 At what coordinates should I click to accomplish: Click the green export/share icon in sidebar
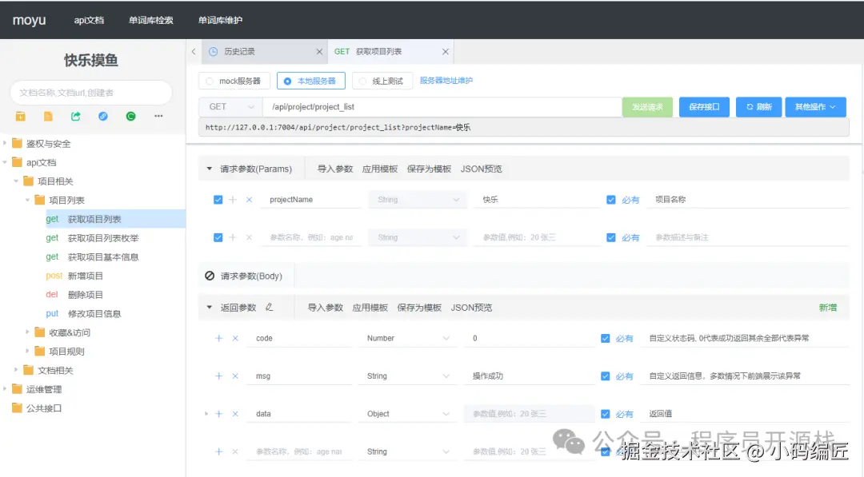[75, 116]
